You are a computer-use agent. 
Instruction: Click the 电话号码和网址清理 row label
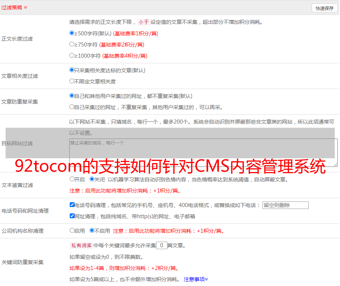coord(25,211)
